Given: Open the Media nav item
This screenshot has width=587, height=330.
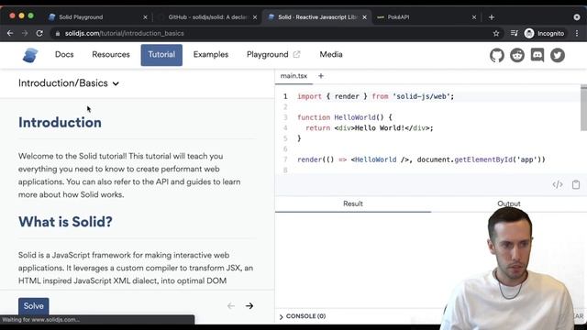Looking at the screenshot, I should click(x=331, y=55).
